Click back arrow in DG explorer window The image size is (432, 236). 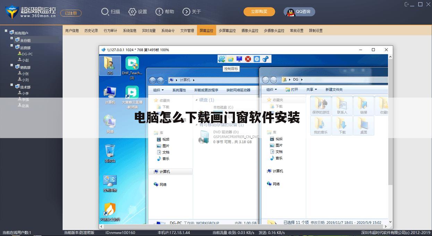(x=265, y=80)
